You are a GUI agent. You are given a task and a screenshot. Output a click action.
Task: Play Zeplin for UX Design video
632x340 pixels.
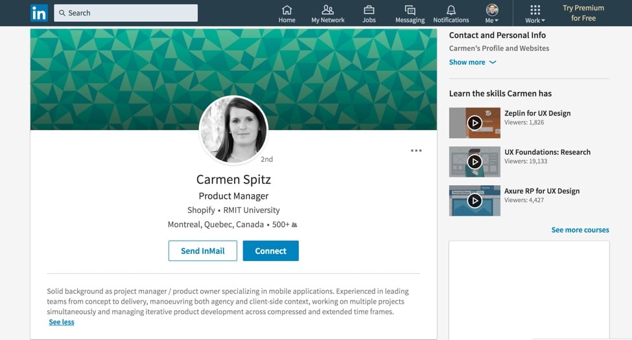(474, 123)
